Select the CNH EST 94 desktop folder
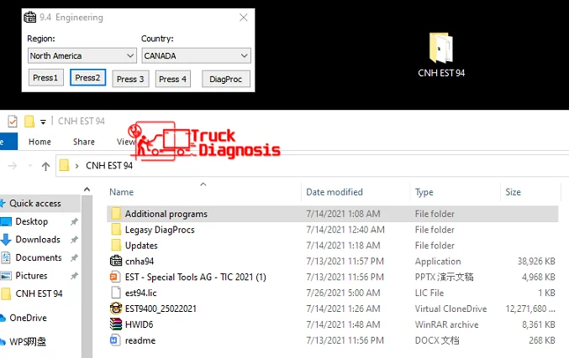This screenshot has height=358, width=569. coord(441,55)
